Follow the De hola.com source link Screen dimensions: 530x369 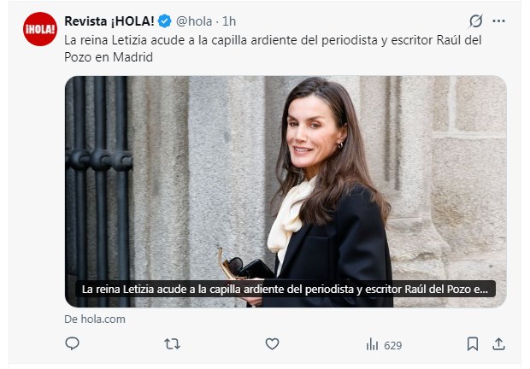point(95,319)
